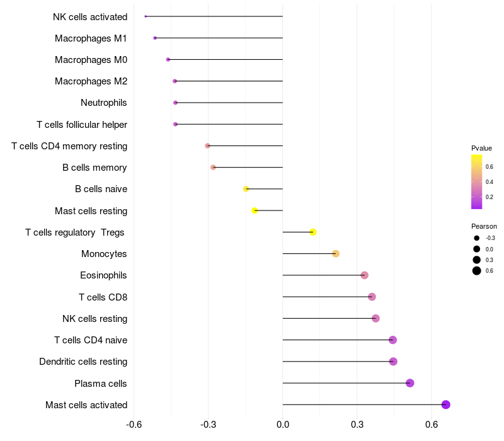
Task: Click the Pearson 0.0 legend circle
Action: click(x=476, y=249)
